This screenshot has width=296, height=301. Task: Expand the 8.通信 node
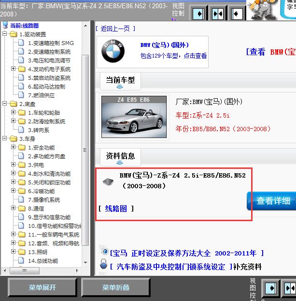[13, 208]
